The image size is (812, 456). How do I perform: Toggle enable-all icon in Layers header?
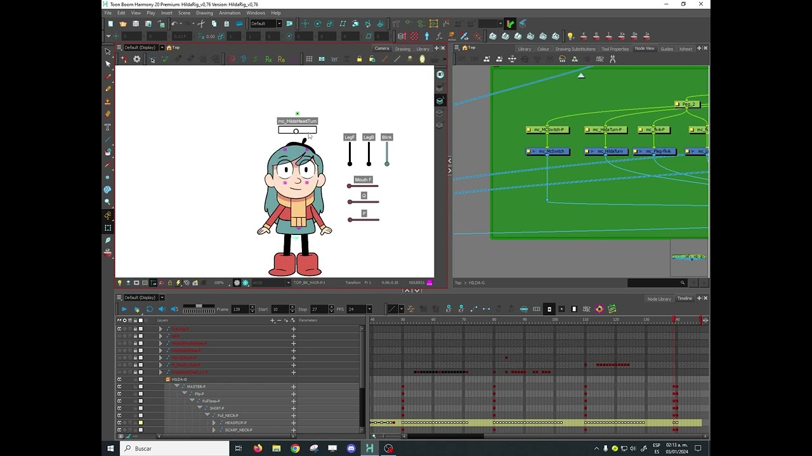point(119,320)
